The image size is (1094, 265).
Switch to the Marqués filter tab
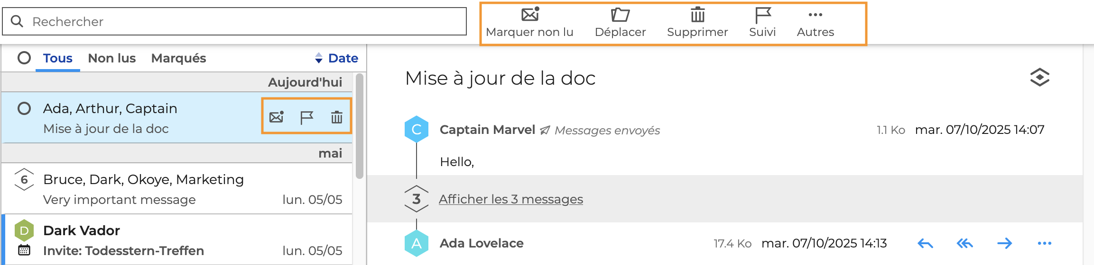tap(178, 58)
